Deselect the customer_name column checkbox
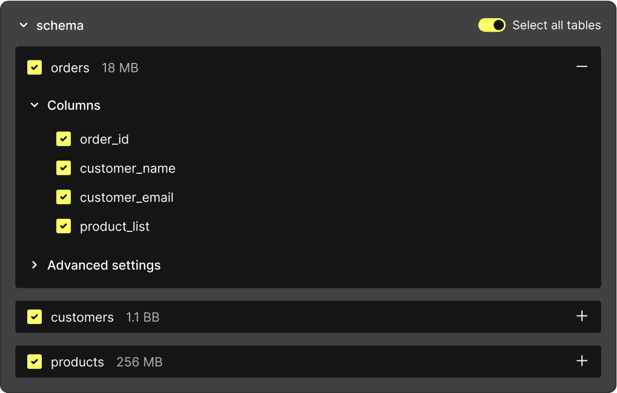 pyautogui.click(x=64, y=168)
